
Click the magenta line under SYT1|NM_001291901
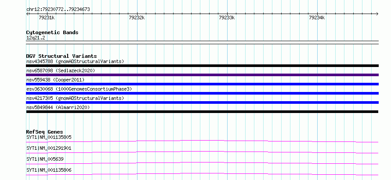202,152
